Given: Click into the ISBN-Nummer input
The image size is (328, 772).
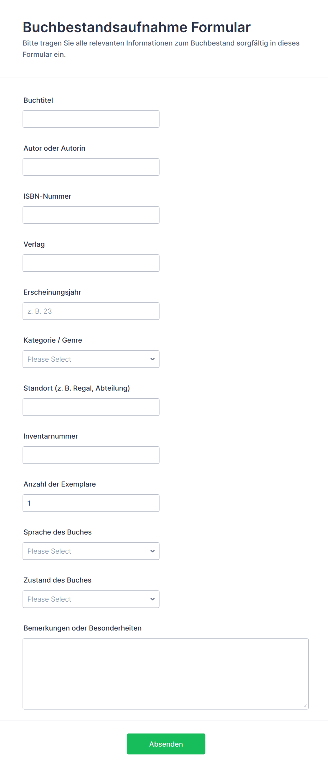Looking at the screenshot, I should click(x=91, y=215).
